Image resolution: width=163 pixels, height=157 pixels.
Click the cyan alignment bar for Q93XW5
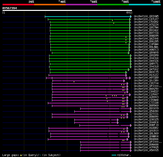click(x=88, y=16)
